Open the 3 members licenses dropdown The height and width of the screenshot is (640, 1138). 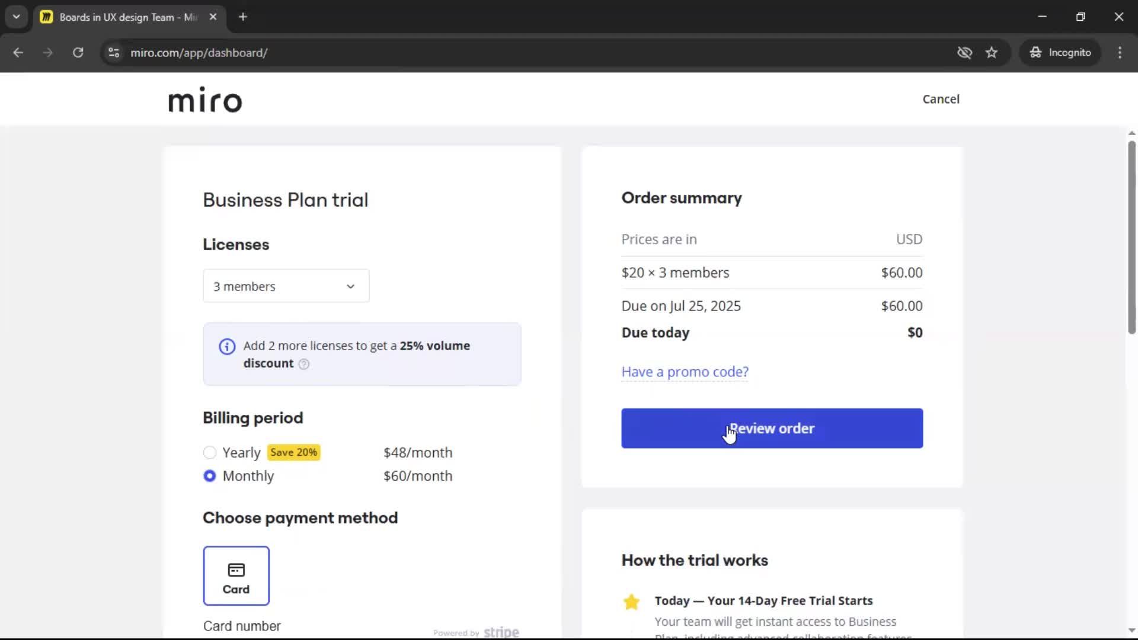[286, 286]
